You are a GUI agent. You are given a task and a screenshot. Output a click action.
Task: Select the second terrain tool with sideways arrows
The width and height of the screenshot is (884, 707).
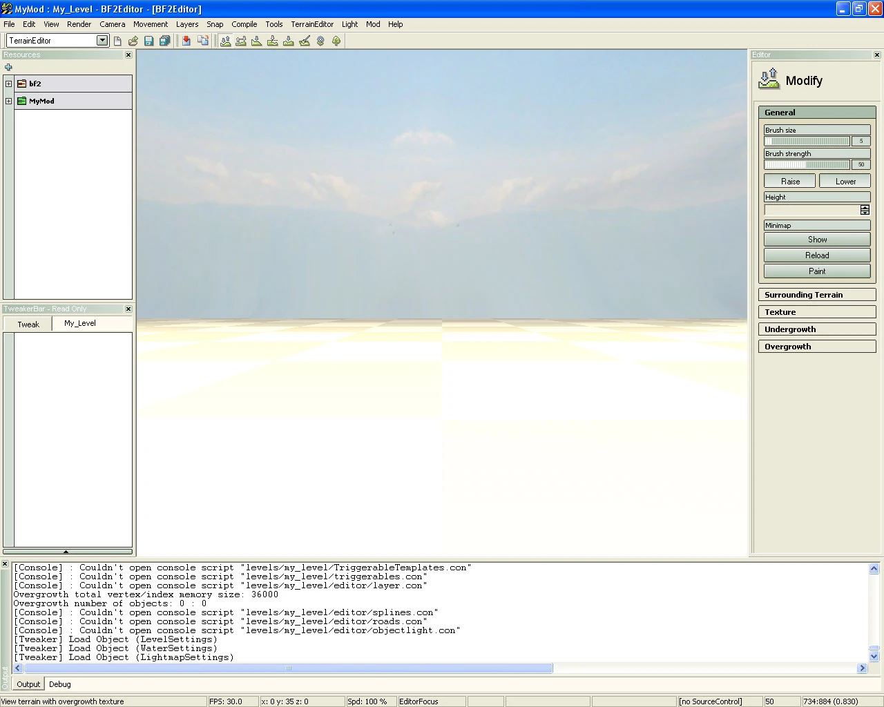point(241,41)
